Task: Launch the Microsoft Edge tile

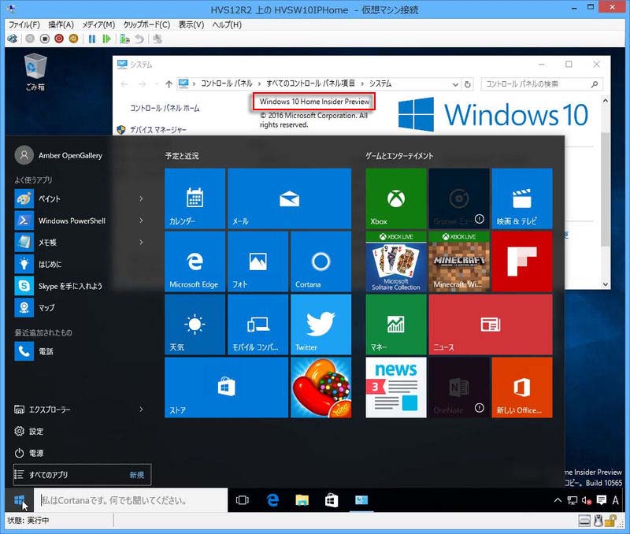Action: pos(195,261)
